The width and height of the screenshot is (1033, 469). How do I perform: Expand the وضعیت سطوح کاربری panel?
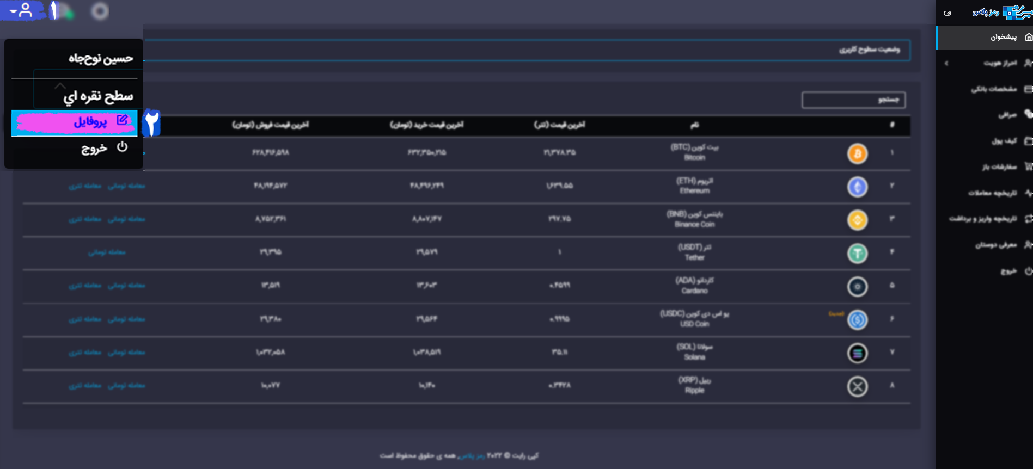(527, 50)
